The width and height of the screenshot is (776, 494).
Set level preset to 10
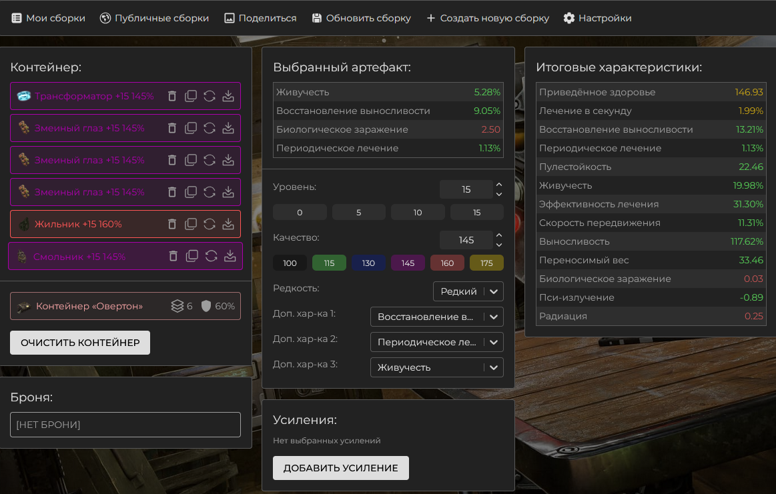(x=418, y=213)
